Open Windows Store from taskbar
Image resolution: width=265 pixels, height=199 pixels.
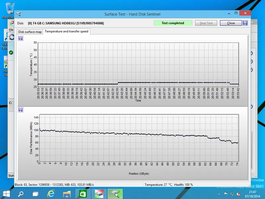[x=83, y=193]
